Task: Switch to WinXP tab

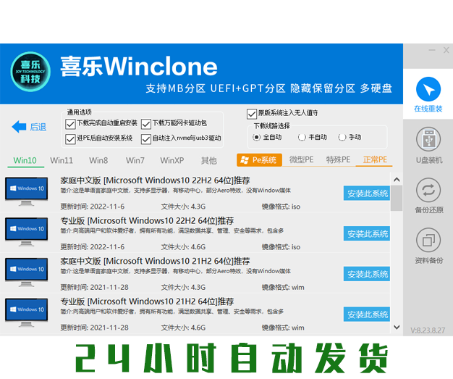Action: 172,160
